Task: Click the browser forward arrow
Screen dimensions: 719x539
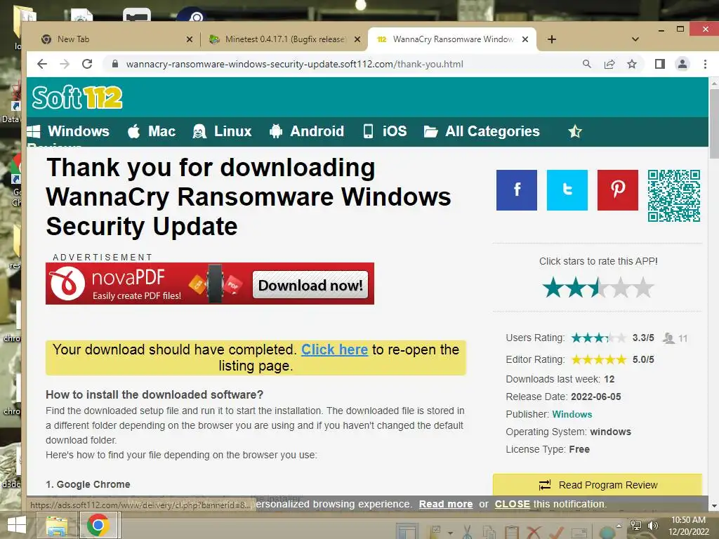Action: click(65, 64)
